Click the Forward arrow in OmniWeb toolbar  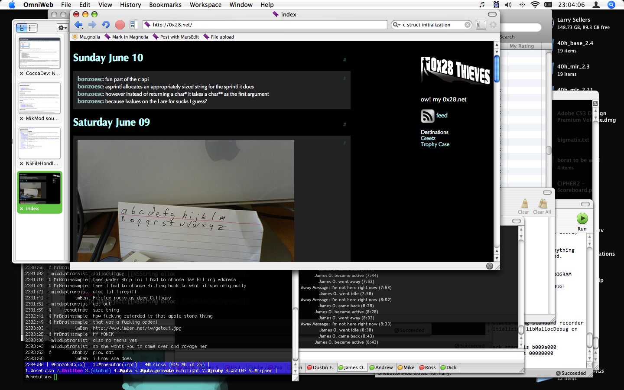(92, 25)
